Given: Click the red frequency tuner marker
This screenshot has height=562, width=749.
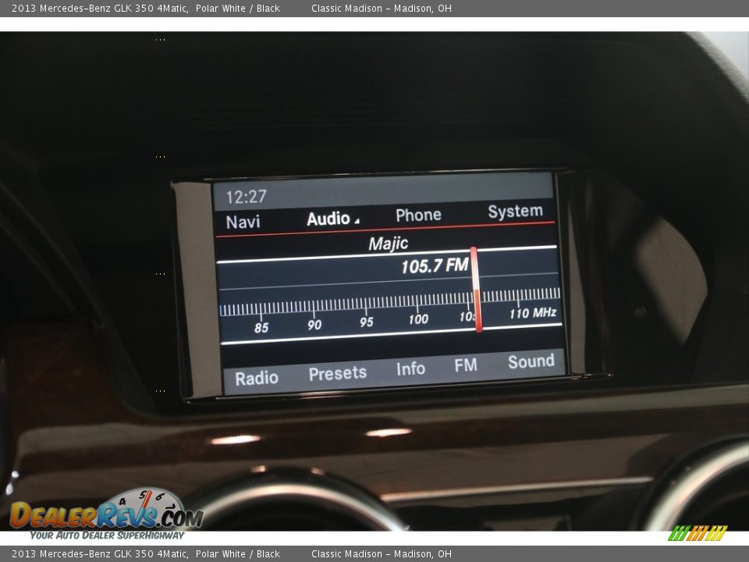Looking at the screenshot, I should [x=476, y=290].
